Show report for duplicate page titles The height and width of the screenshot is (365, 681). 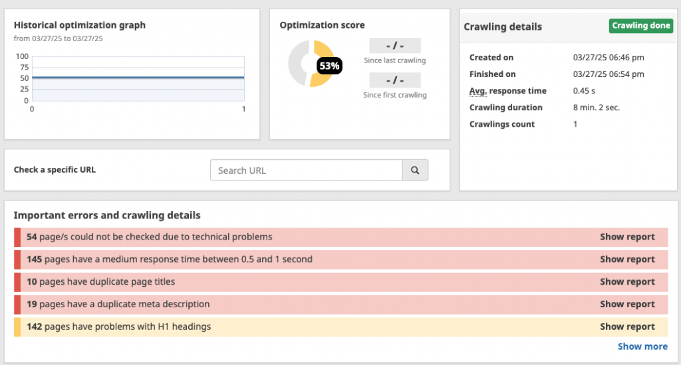point(627,282)
